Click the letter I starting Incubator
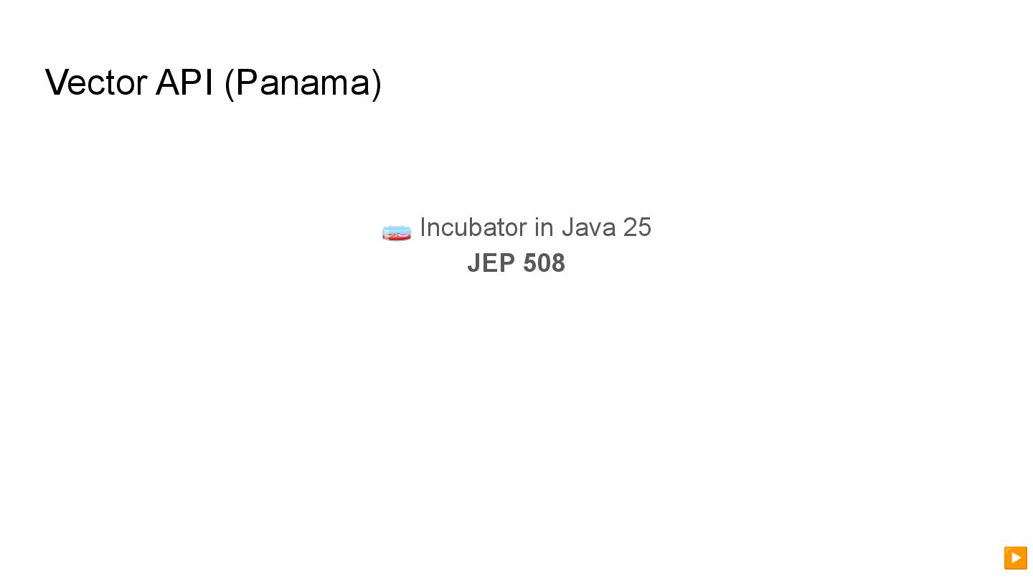This screenshot has height=581, width=1033. pos(423,227)
